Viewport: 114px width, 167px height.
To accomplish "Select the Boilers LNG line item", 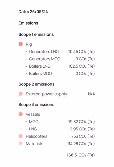I will 40,66.
